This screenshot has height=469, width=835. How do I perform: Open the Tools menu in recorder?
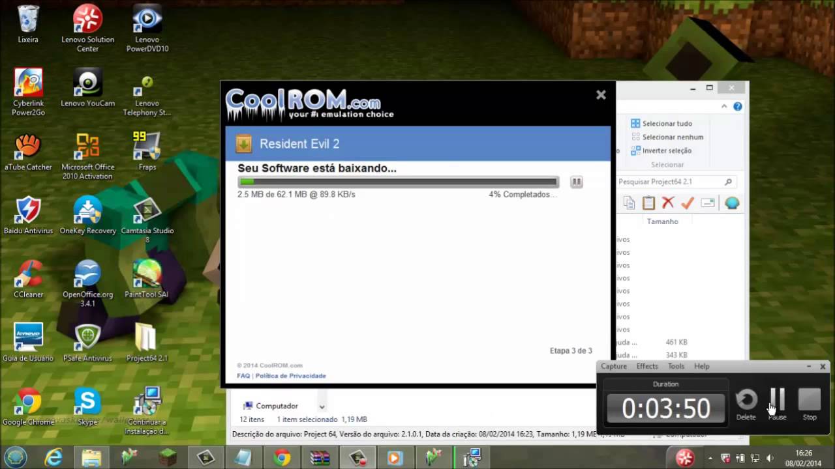point(676,366)
